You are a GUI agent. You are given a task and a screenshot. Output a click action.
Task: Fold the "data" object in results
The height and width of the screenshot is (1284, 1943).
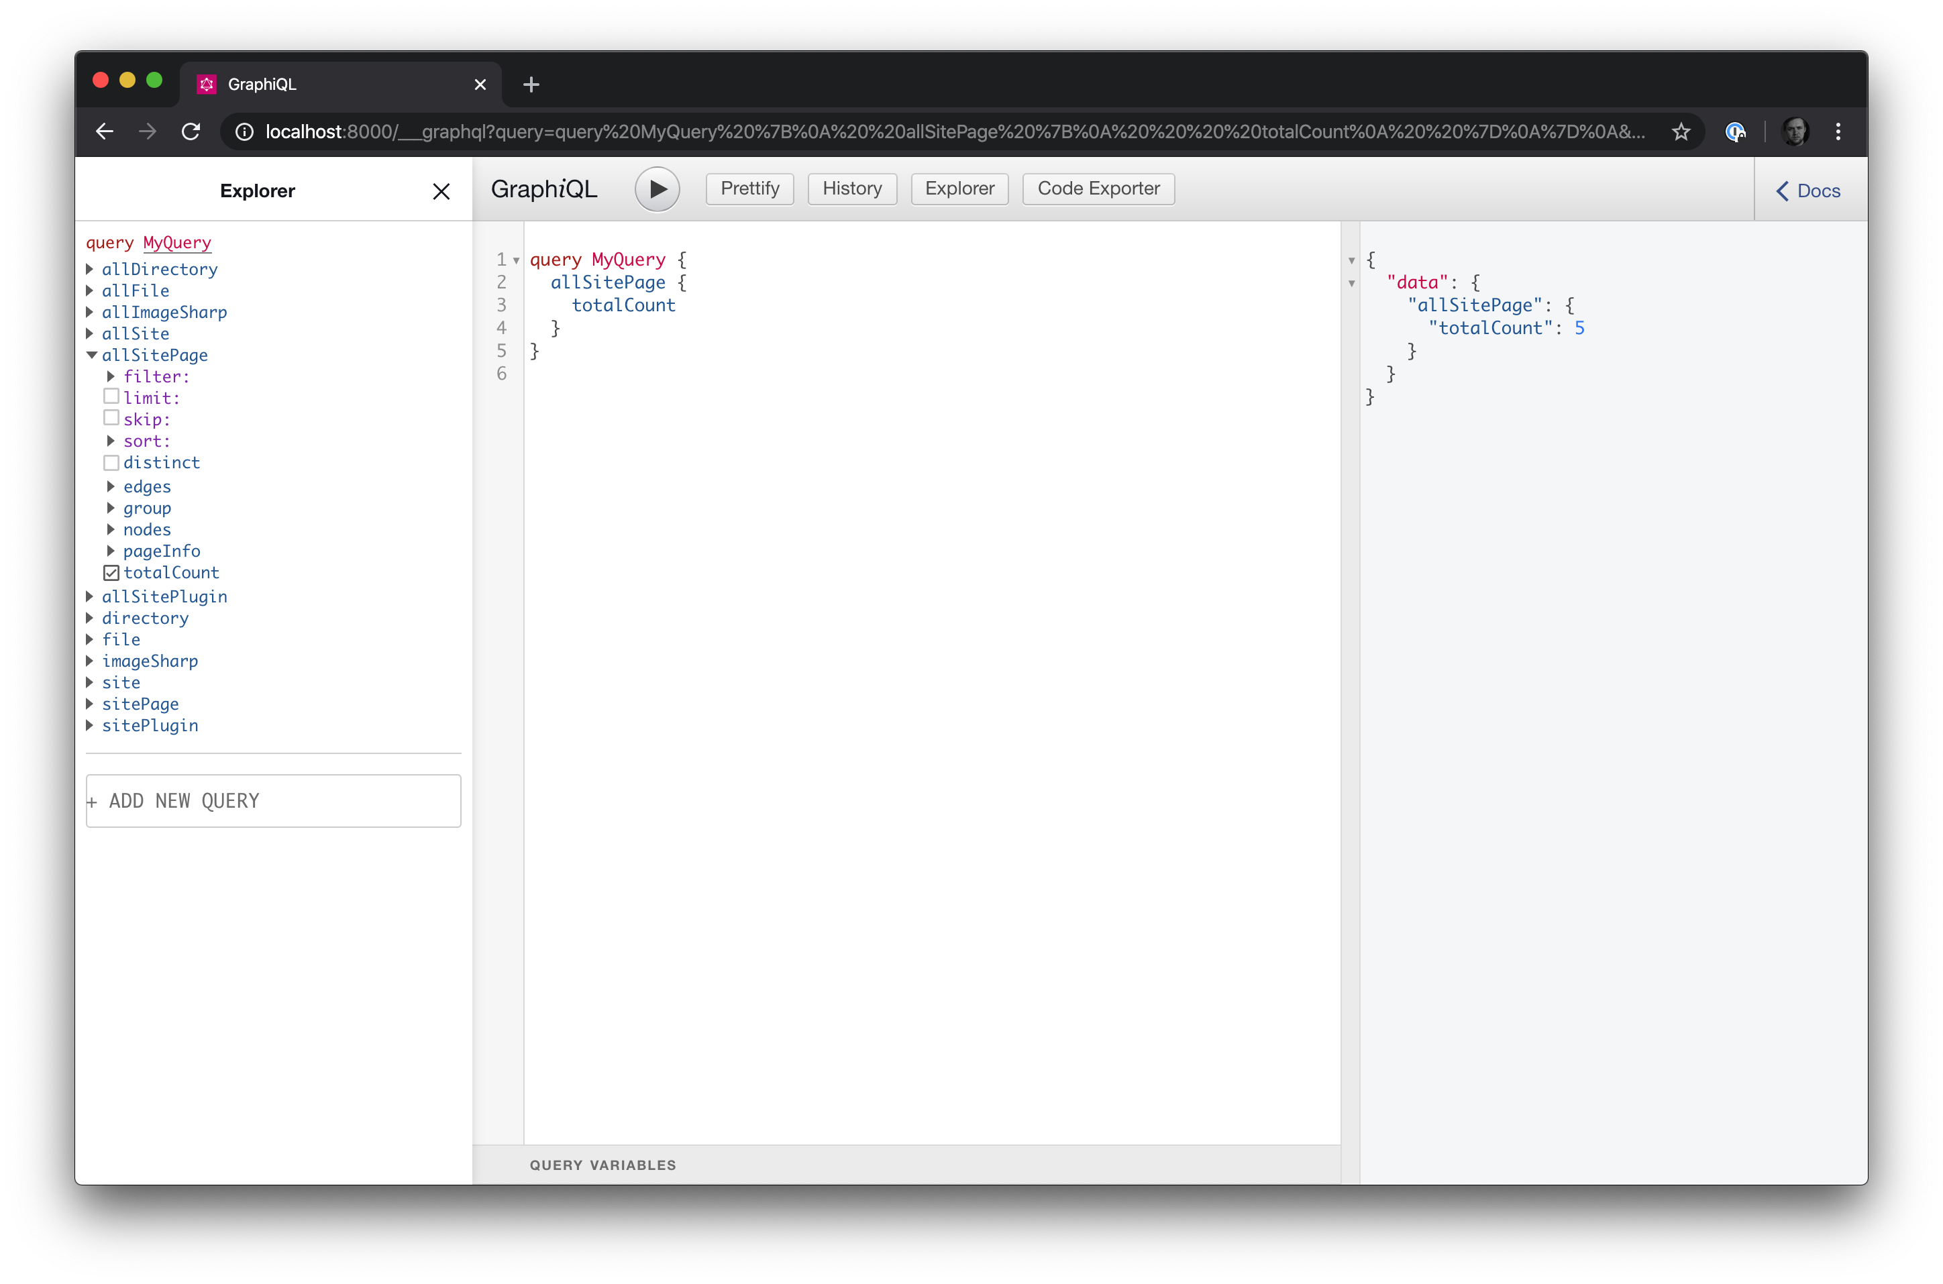click(x=1351, y=283)
